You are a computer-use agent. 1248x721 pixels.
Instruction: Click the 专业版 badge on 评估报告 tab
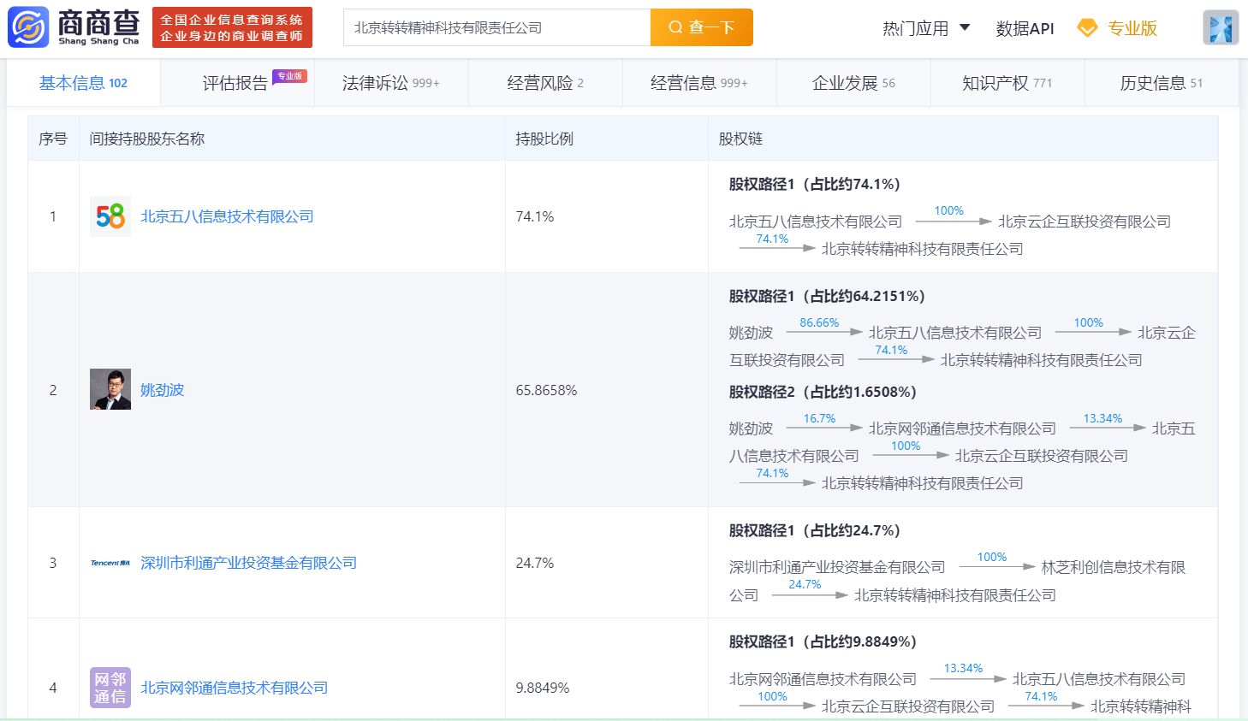point(290,76)
